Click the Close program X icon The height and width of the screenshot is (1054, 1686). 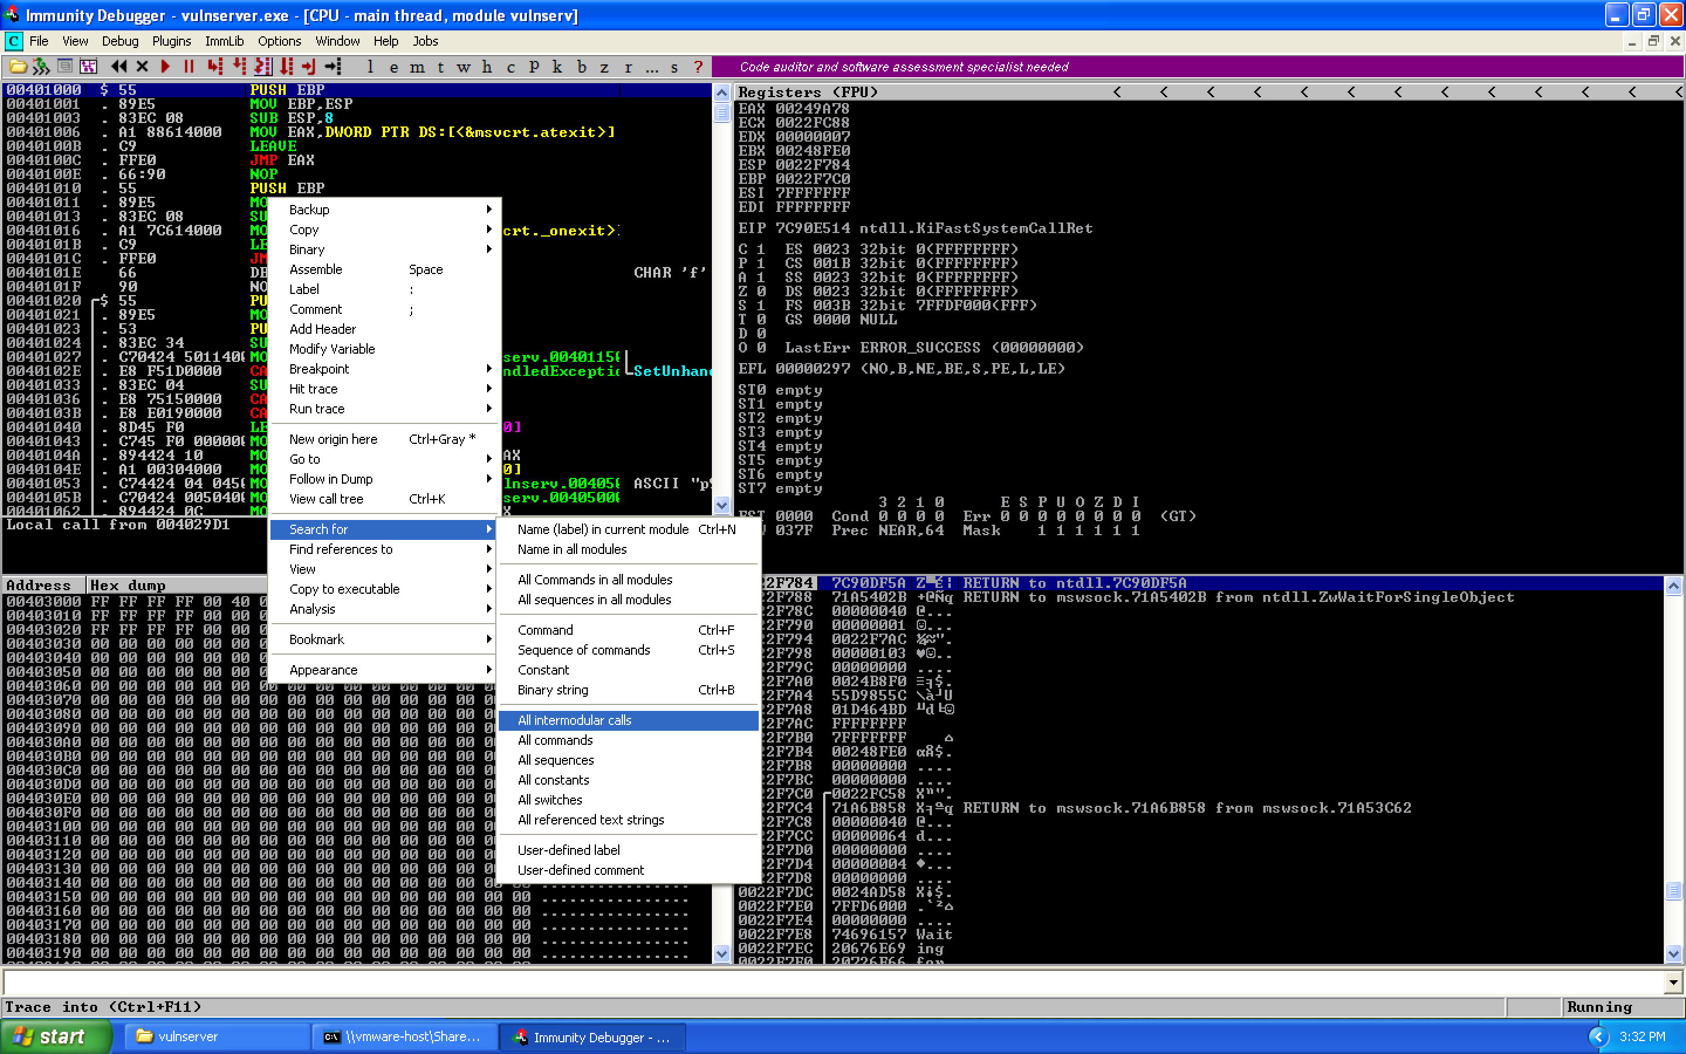[142, 67]
